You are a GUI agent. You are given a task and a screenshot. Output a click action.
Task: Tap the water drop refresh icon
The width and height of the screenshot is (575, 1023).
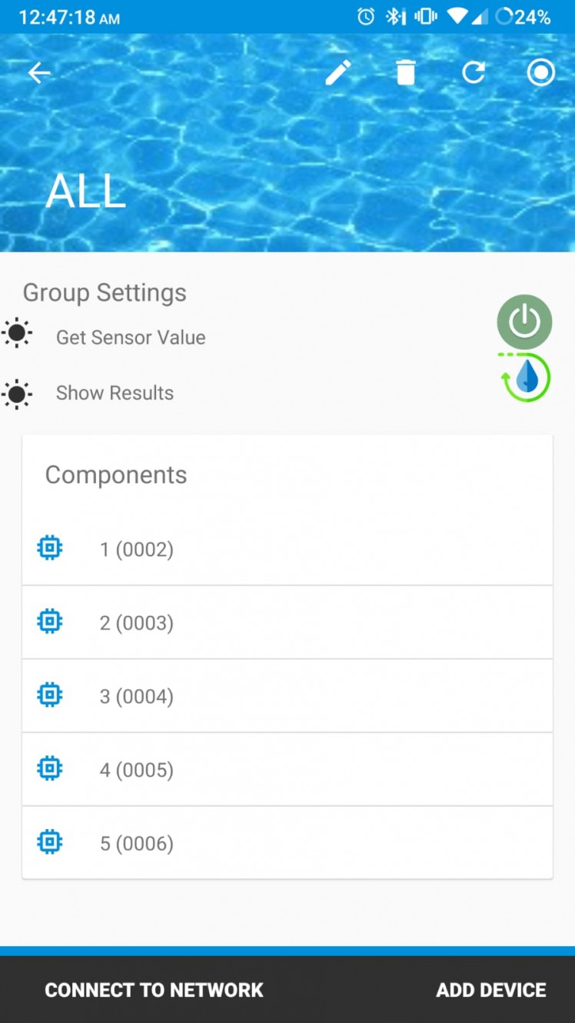tap(527, 378)
